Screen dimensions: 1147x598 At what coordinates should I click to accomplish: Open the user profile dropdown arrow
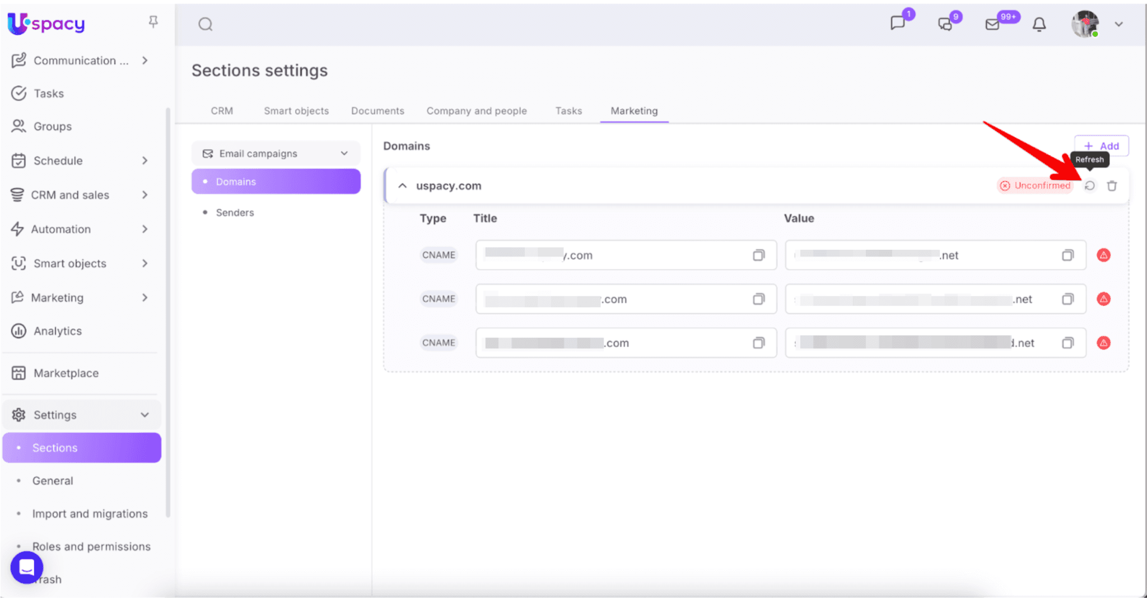point(1118,24)
